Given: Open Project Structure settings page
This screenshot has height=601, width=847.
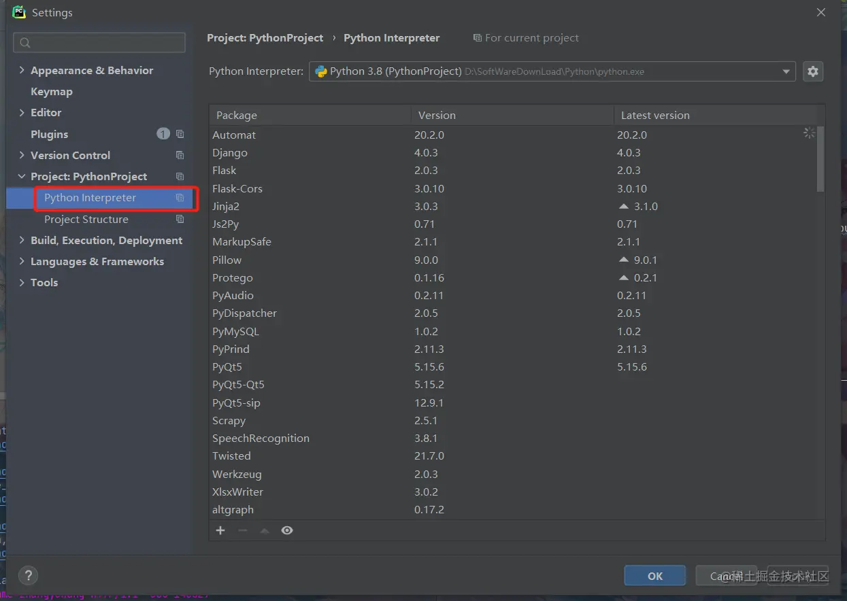Looking at the screenshot, I should (x=86, y=219).
